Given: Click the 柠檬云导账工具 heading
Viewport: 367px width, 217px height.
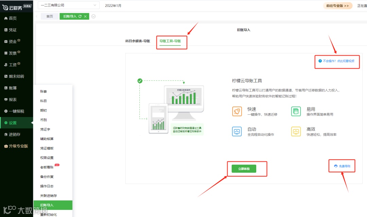Looking at the screenshot, I should (247, 81).
